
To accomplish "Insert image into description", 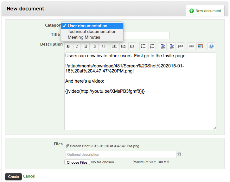I will pos(200,46).
